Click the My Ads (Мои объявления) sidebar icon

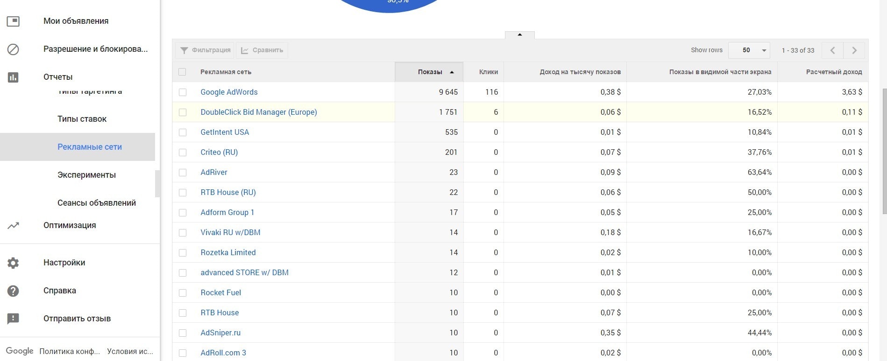[x=13, y=21]
